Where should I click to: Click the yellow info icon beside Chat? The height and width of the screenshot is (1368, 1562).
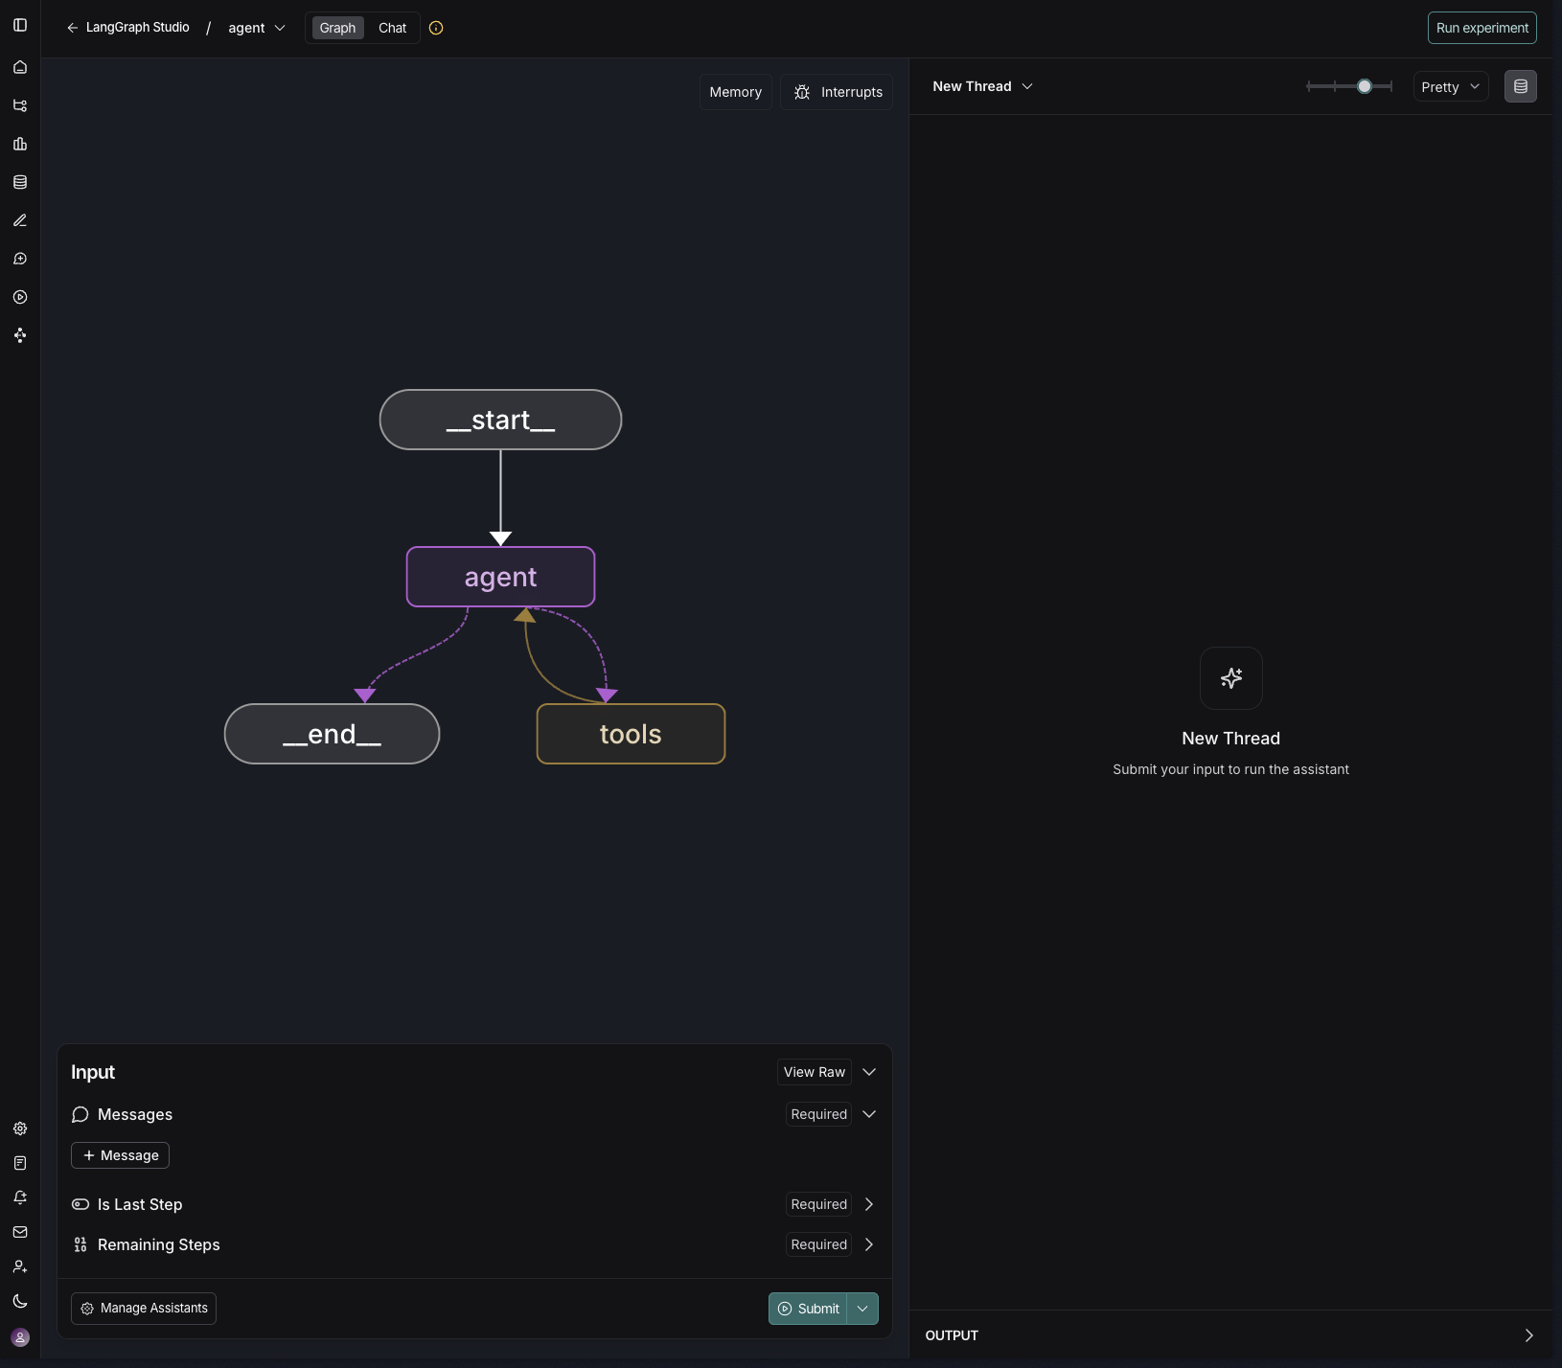(436, 28)
